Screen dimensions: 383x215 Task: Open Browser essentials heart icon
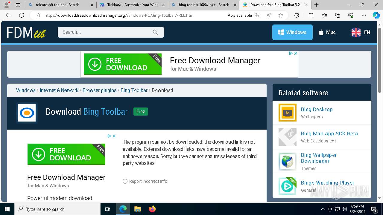coord(351,15)
